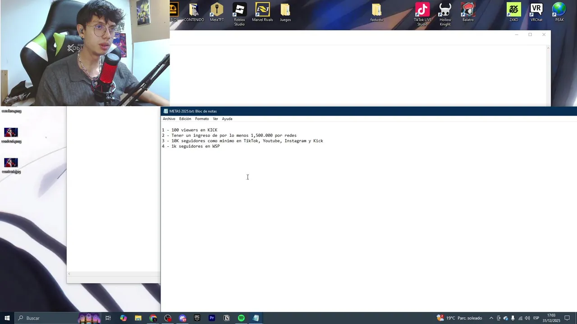Image resolution: width=577 pixels, height=324 pixels.
Task: Click the fadwdw folder on desktop
Action: coord(377,13)
